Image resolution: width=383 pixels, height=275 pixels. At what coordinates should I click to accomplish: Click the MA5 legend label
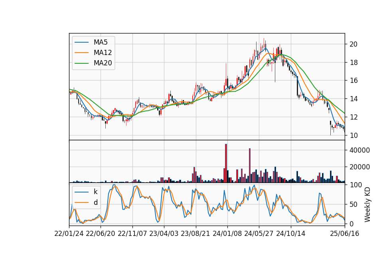[x=101, y=42]
